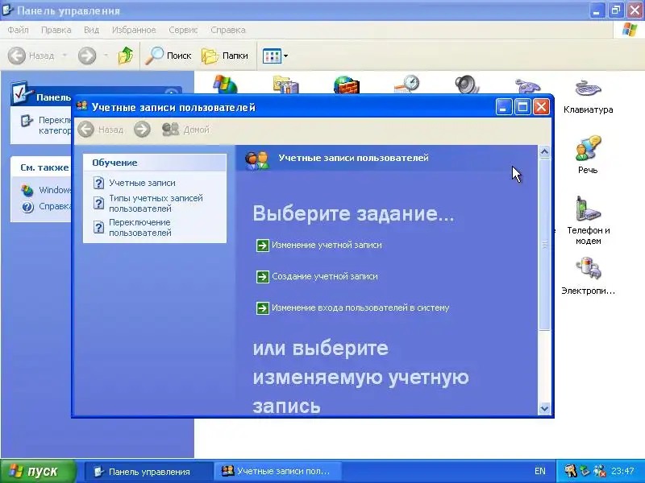
Task: Select Изменение входа пользователей в систему
Action: pyautogui.click(x=360, y=308)
